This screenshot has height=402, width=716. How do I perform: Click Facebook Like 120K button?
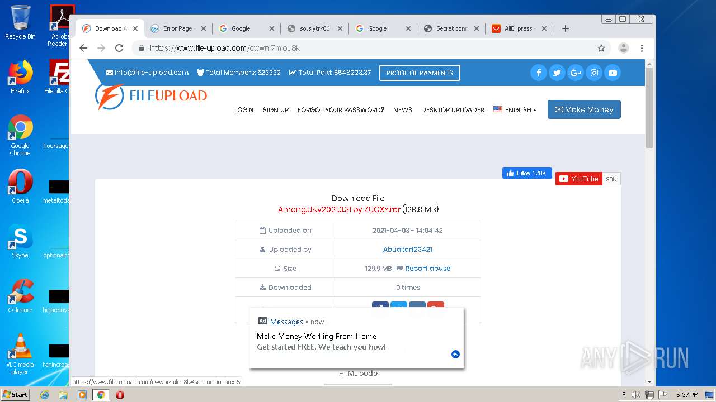point(527,173)
